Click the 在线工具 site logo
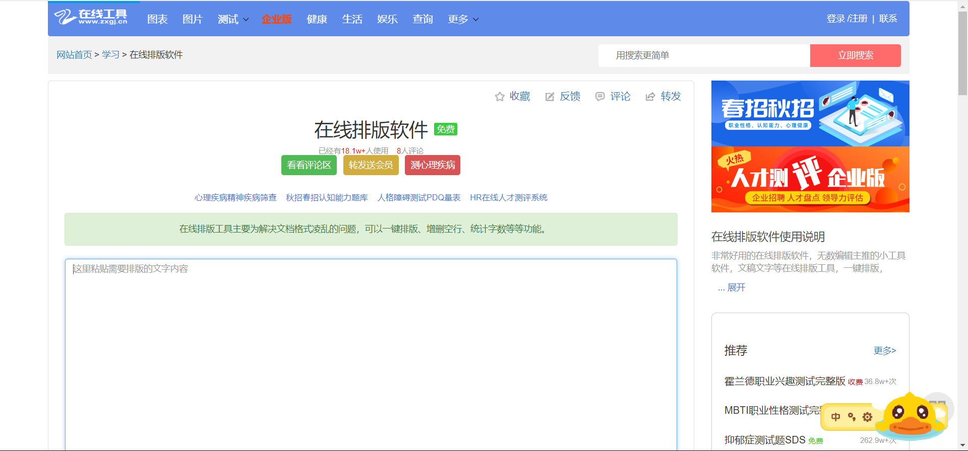 click(x=91, y=18)
